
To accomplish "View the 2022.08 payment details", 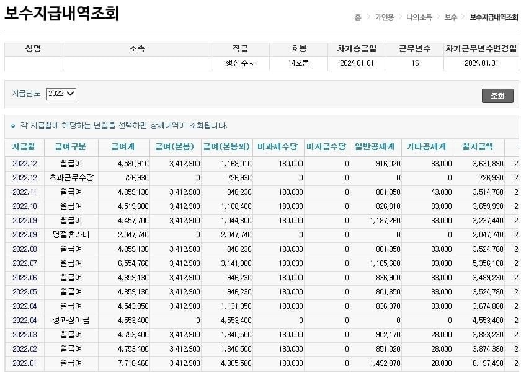I will click(25, 249).
